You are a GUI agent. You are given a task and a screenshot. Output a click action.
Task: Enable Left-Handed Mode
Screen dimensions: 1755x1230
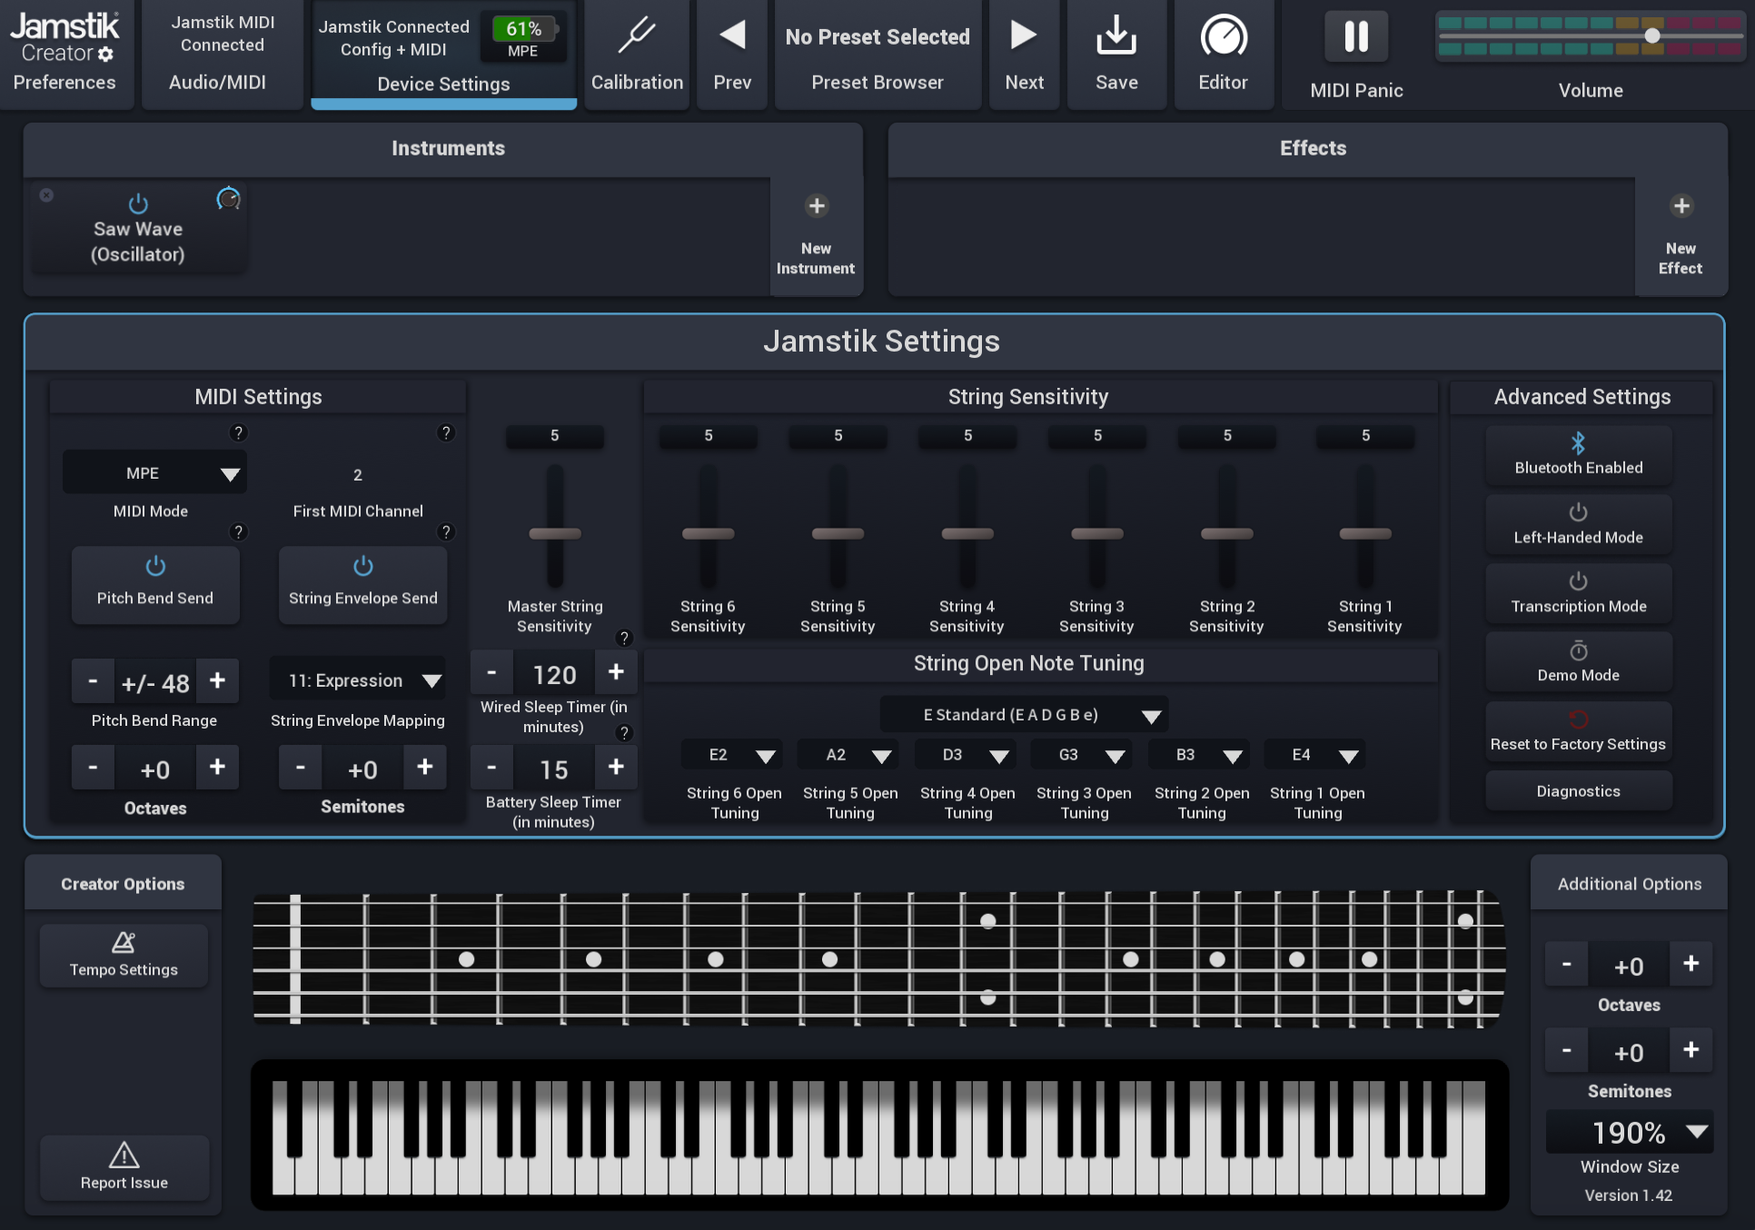(1578, 523)
